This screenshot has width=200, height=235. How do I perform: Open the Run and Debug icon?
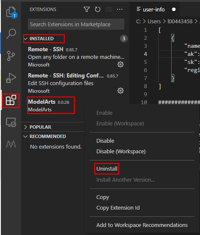click(x=11, y=78)
